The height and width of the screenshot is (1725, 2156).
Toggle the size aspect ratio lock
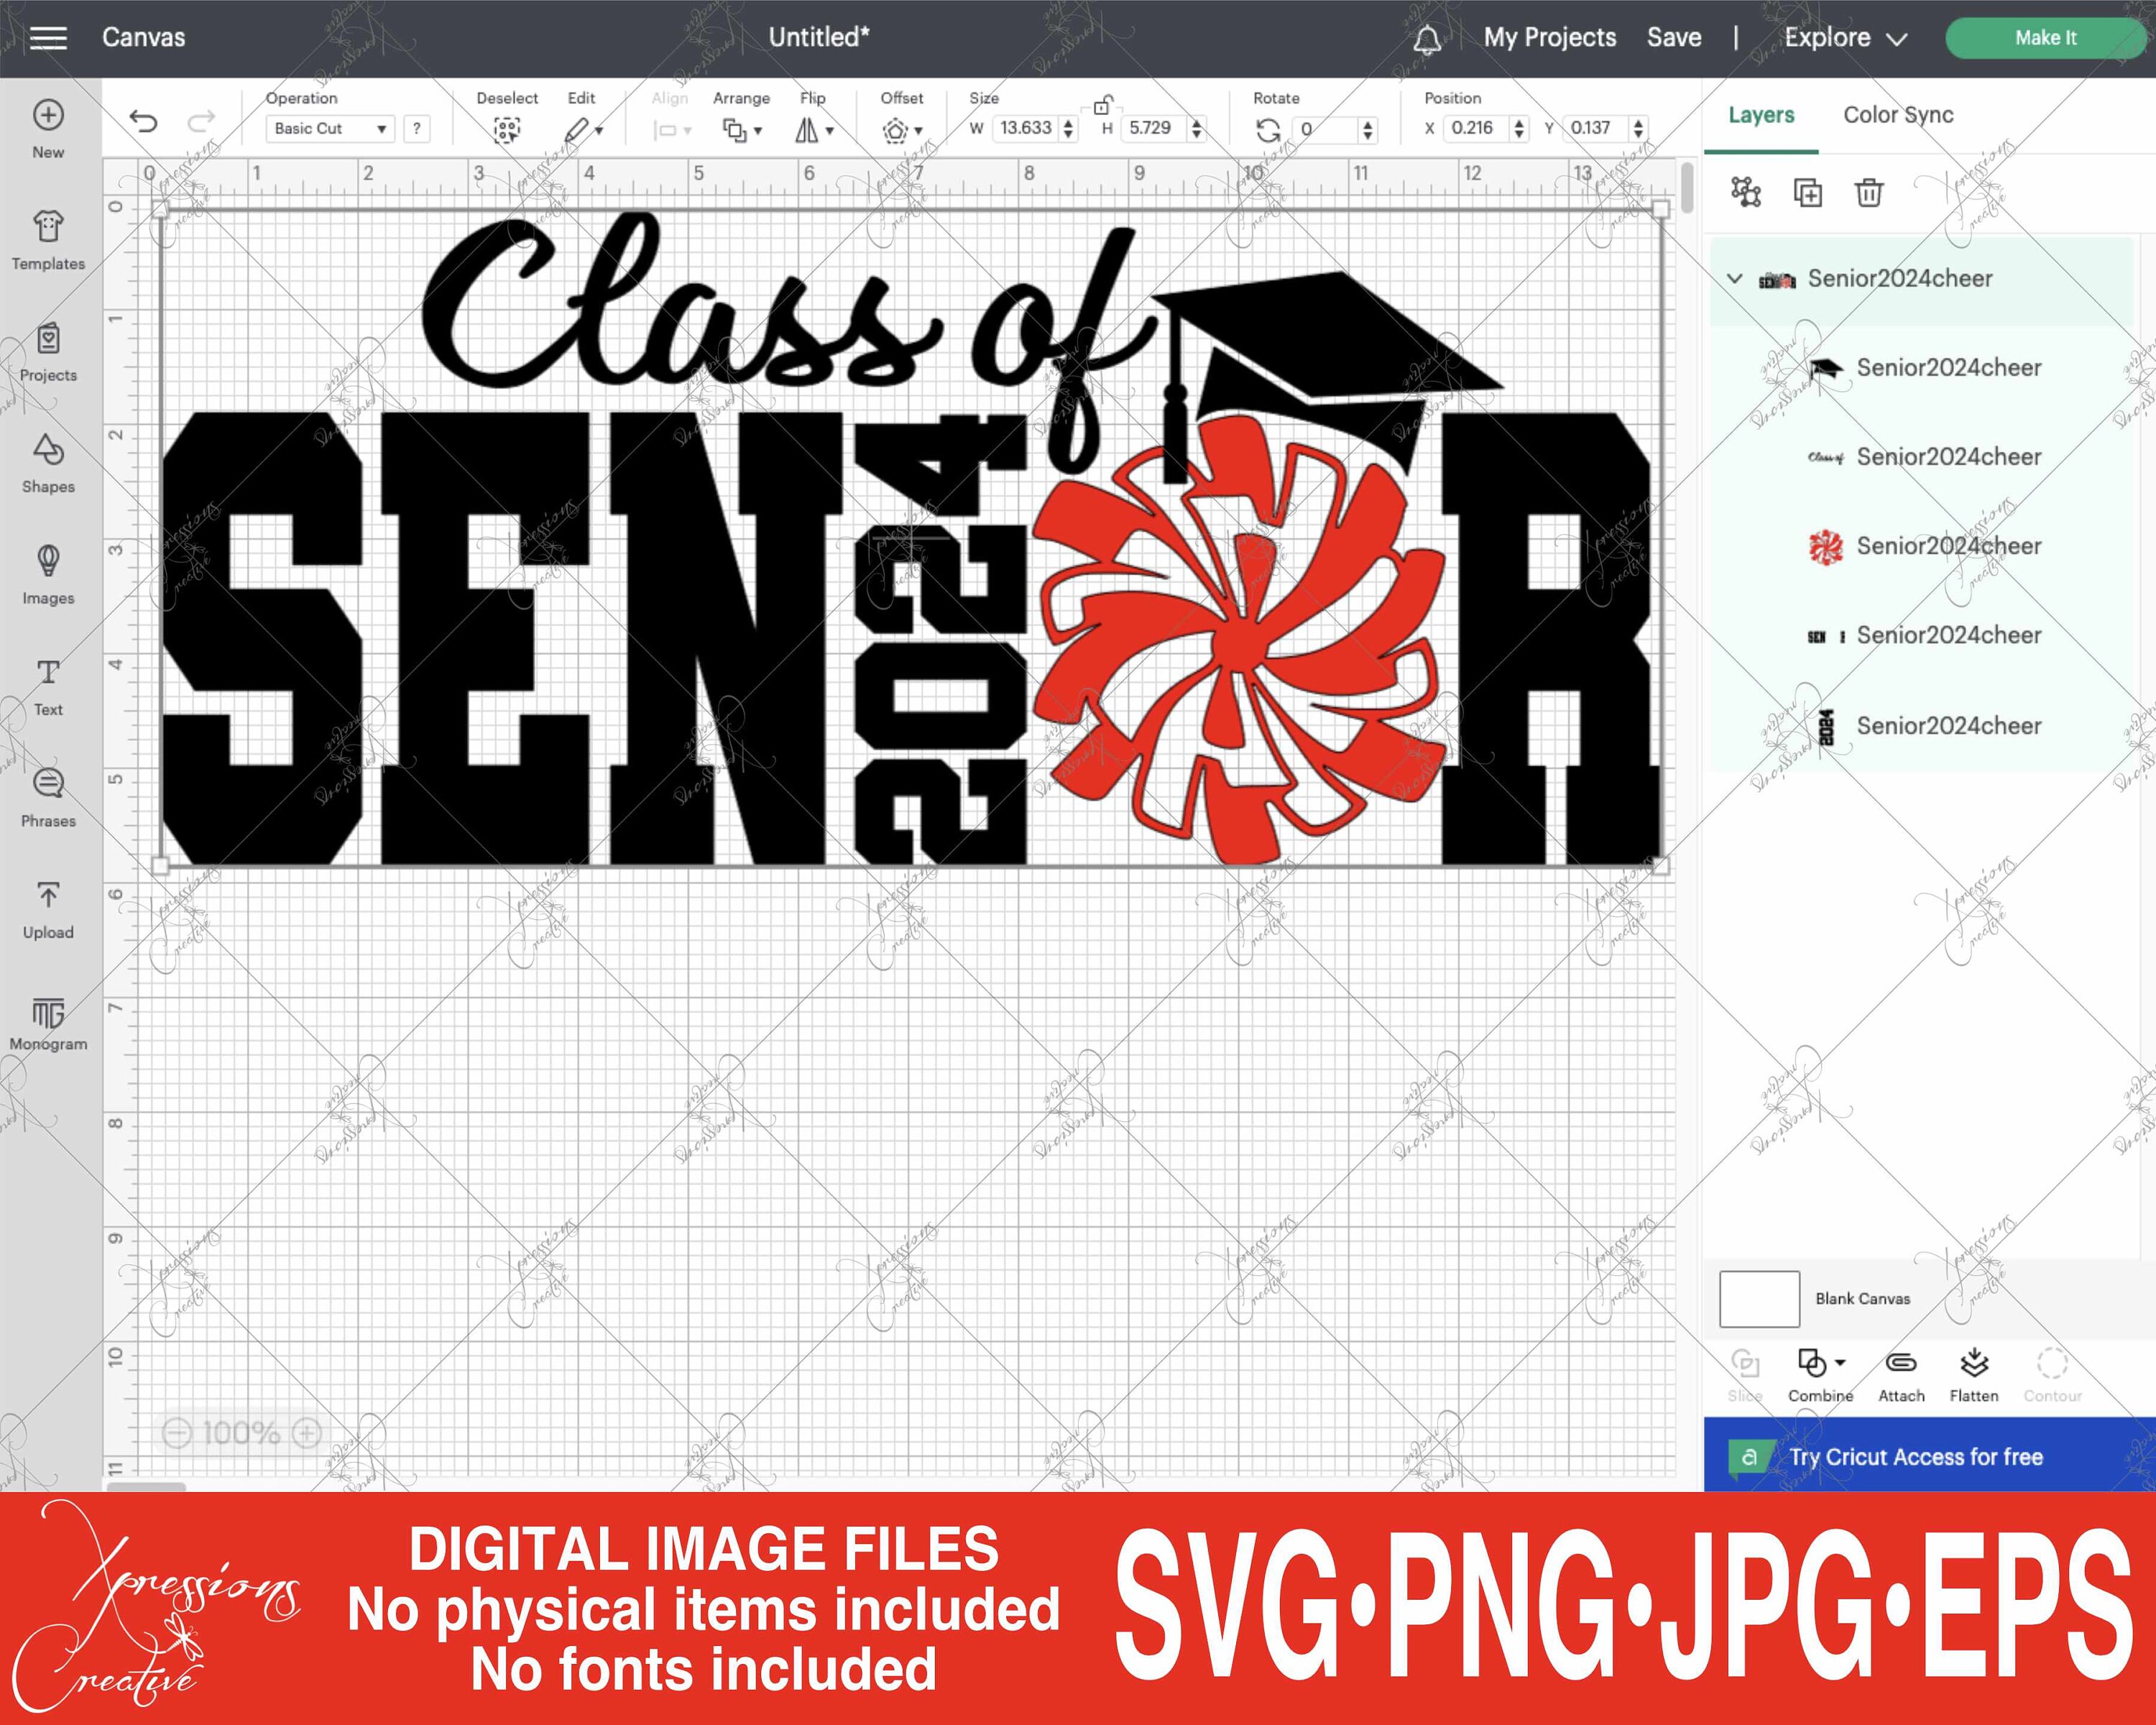[x=1102, y=104]
